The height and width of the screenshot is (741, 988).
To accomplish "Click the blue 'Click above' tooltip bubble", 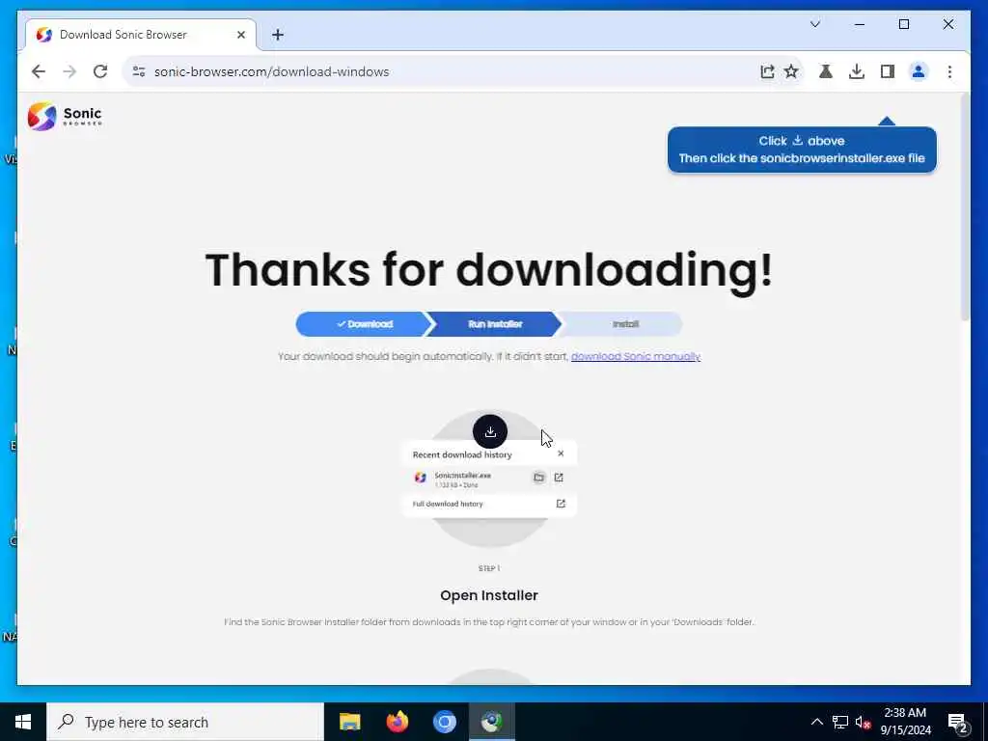I will (x=802, y=150).
